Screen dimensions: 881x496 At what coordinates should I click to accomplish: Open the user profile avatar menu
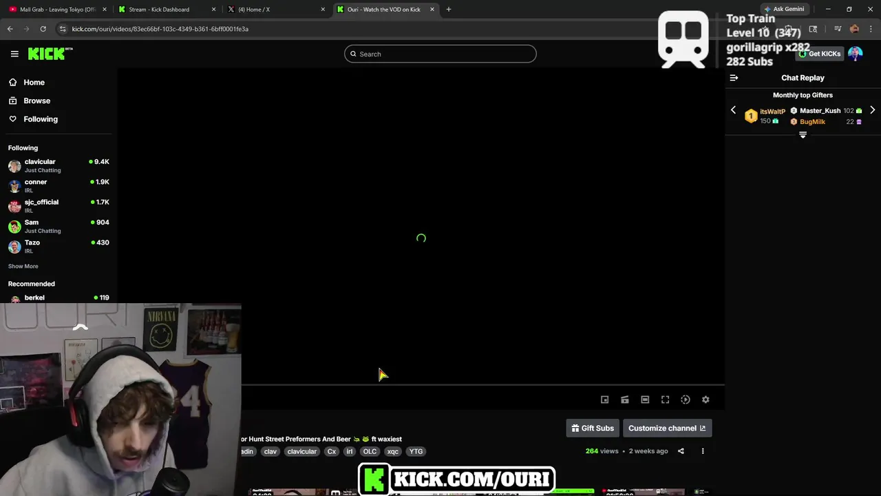856,54
